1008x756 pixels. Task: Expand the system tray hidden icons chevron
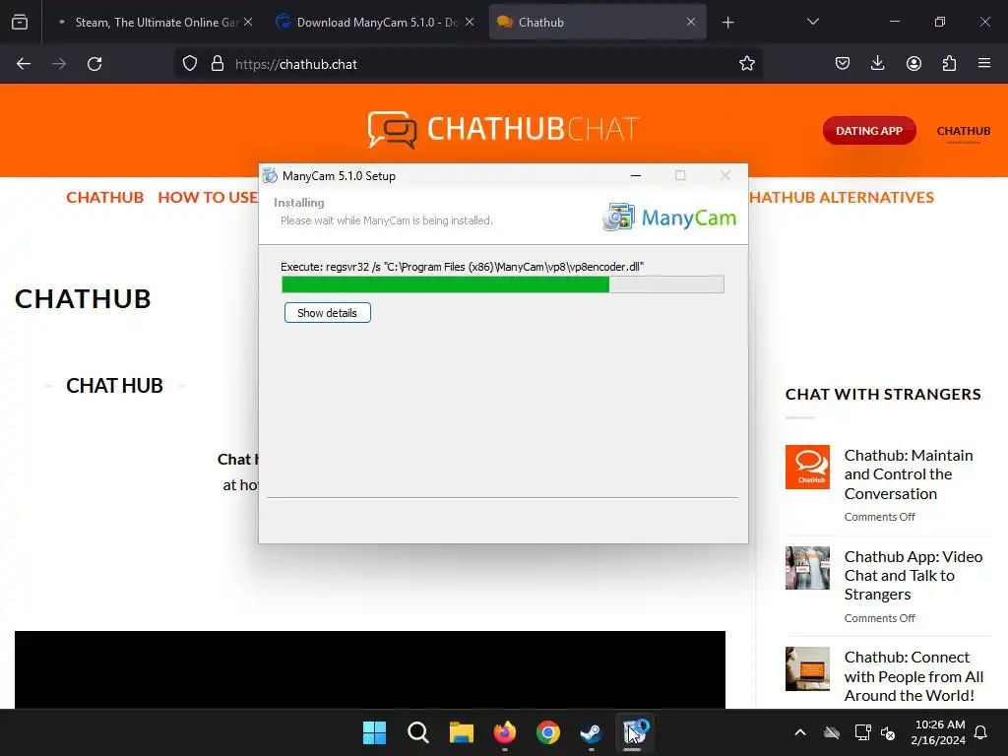tap(799, 732)
